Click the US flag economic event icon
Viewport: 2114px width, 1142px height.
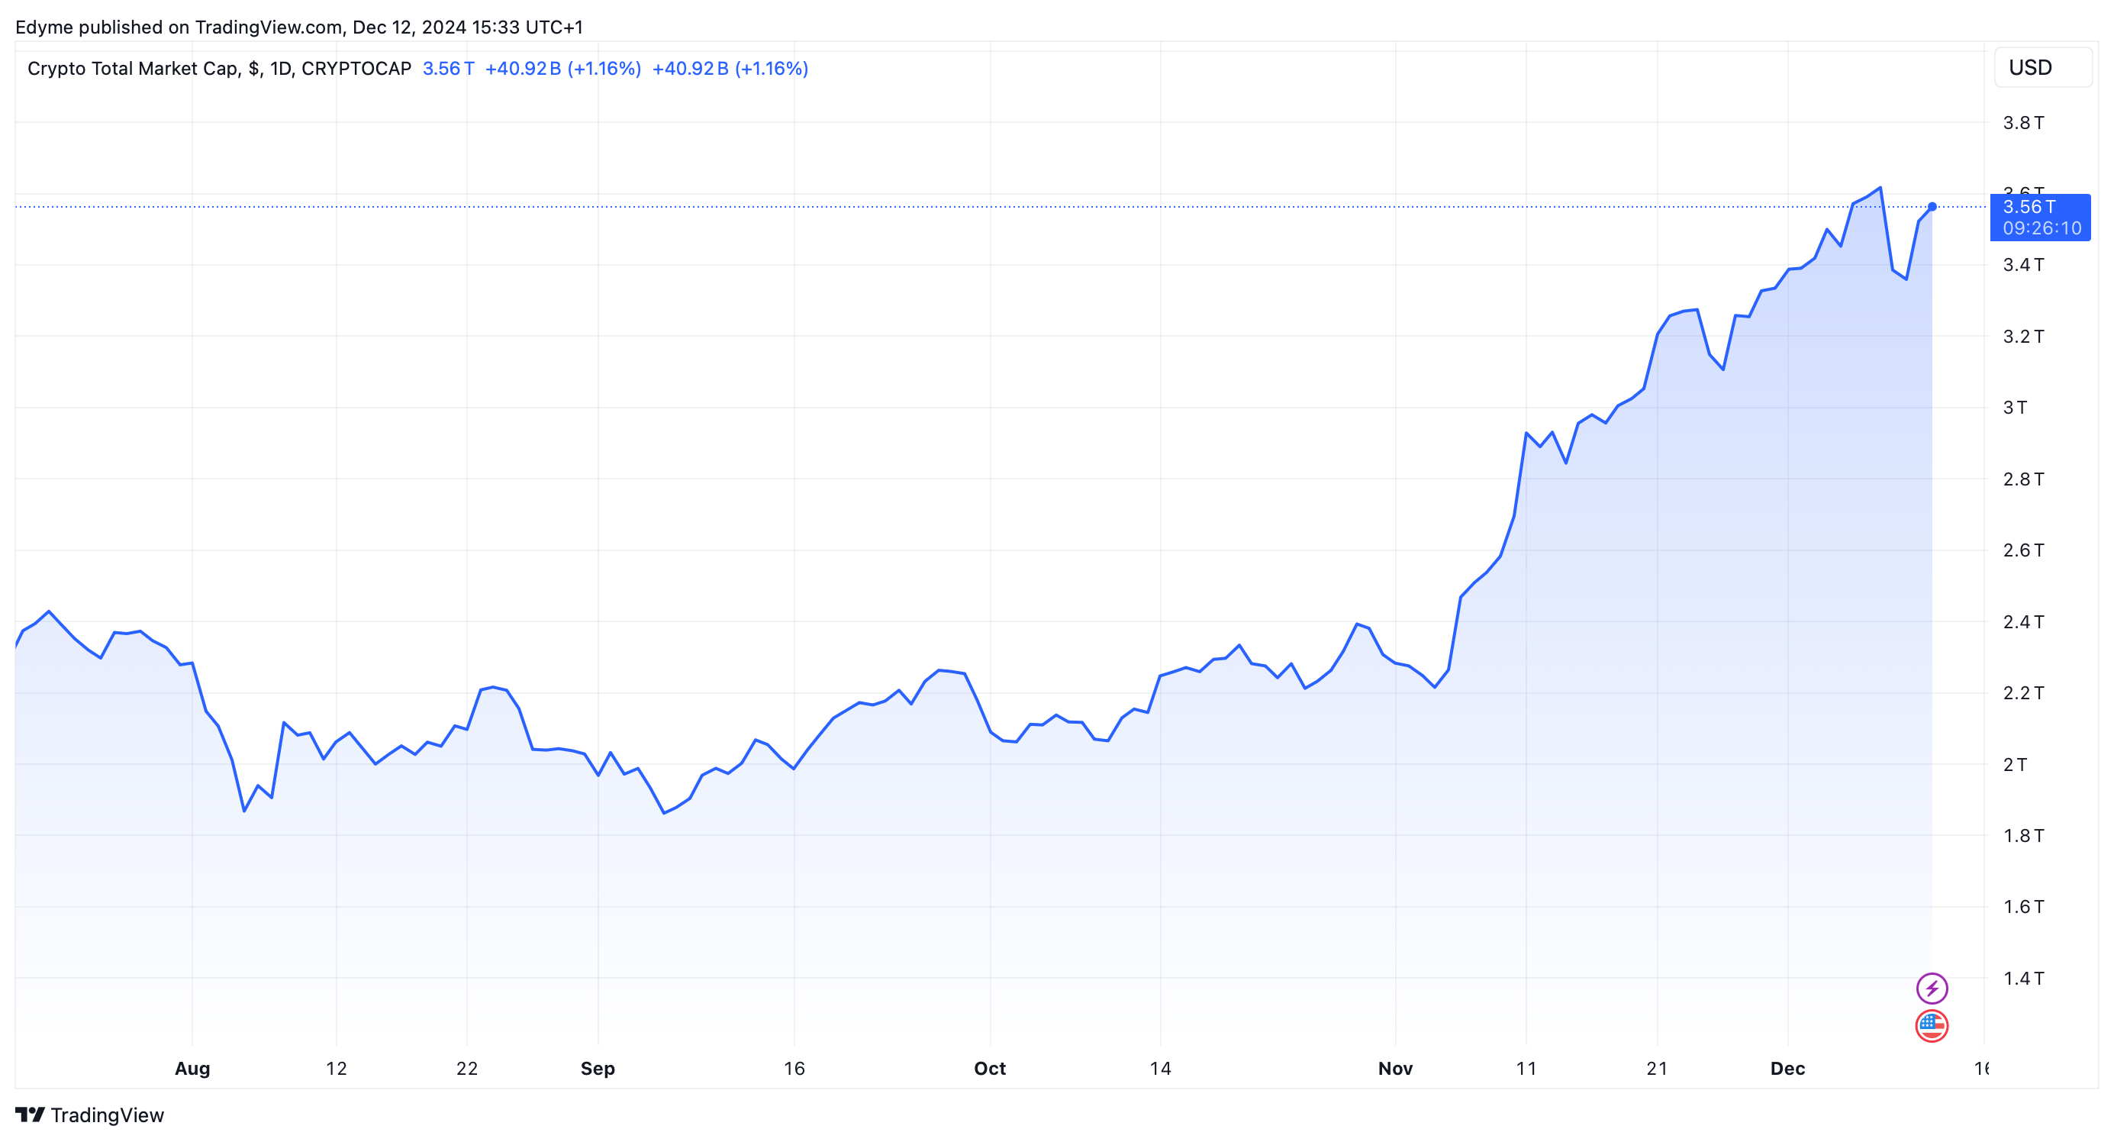point(1931,1025)
